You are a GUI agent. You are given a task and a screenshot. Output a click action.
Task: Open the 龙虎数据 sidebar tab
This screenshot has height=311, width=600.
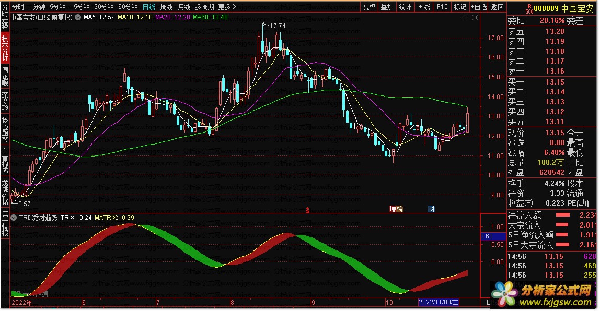[x=5, y=192]
